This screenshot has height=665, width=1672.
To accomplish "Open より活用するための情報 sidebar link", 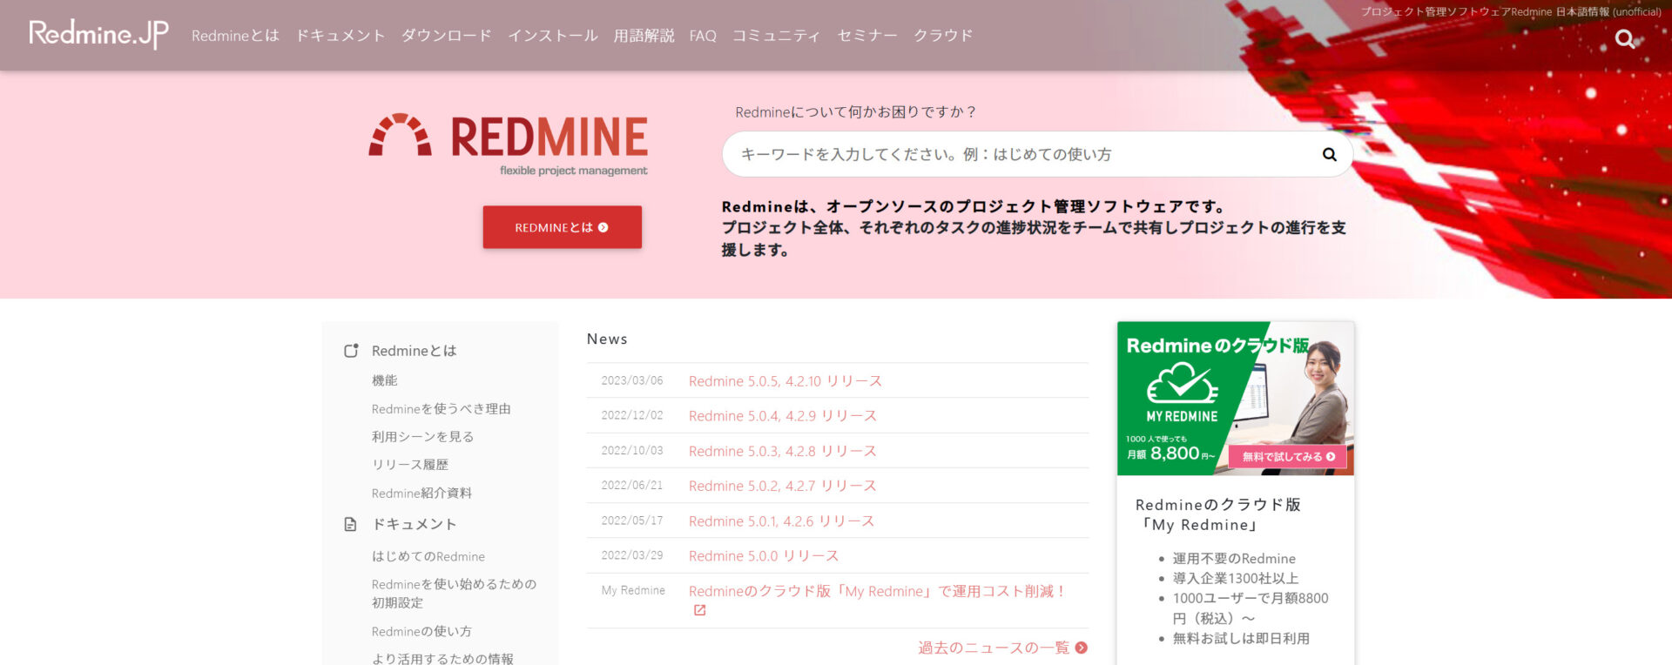I will click(442, 658).
